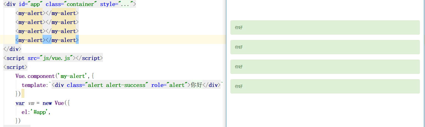The height and width of the screenshot is (127, 425).
Task: Click the first green 你好 alert box
Action: pos(325,28)
